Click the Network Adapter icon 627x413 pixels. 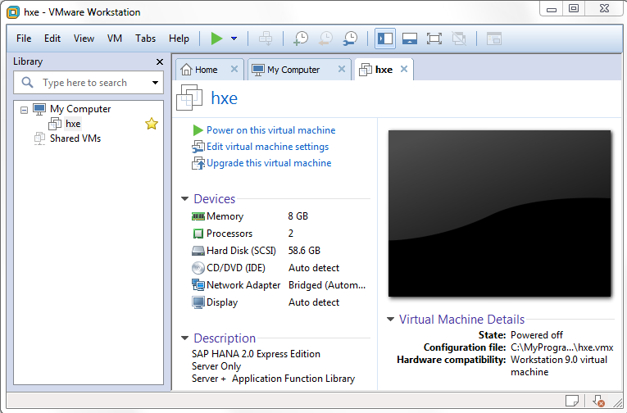198,285
